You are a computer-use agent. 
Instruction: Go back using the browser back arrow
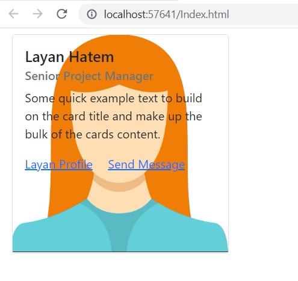[x=13, y=14]
